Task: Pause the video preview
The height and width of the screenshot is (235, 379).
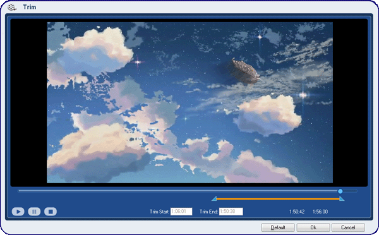Action: (x=34, y=212)
